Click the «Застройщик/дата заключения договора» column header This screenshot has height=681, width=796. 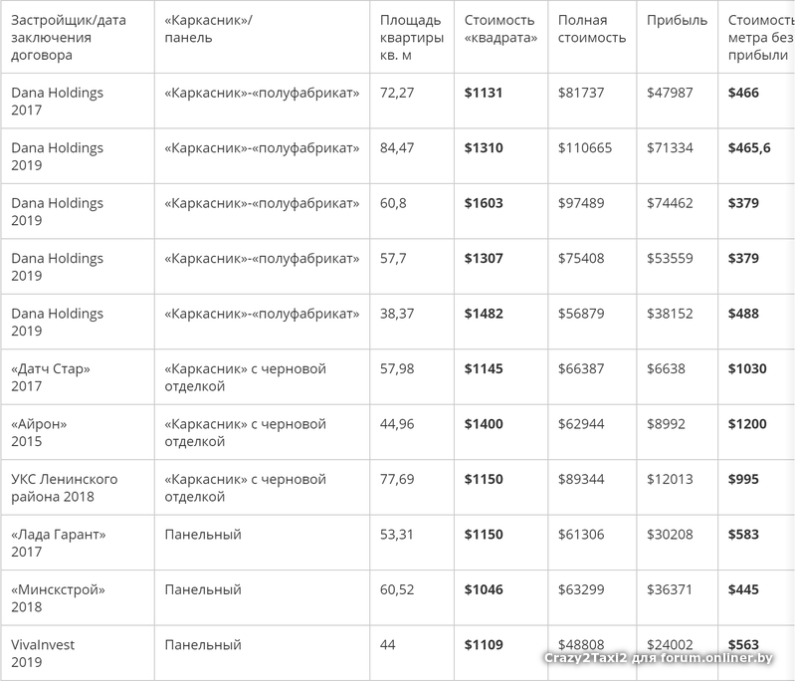(x=69, y=37)
